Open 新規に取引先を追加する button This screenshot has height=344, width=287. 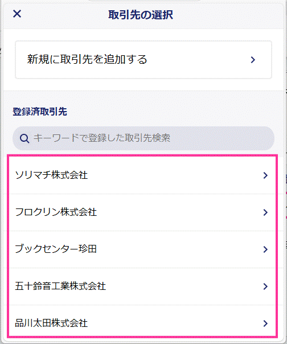143,60
